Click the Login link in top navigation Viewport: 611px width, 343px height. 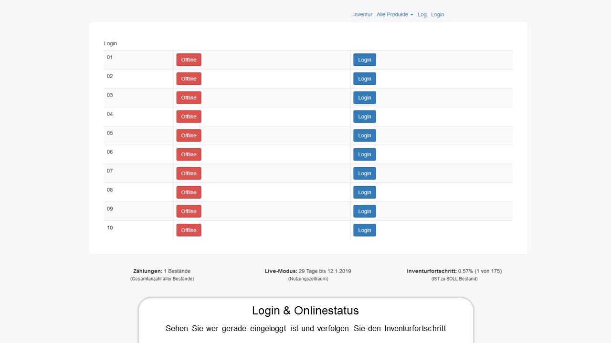coord(437,15)
